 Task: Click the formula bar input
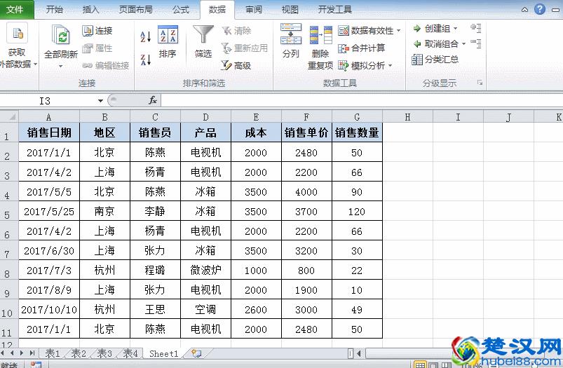362,100
